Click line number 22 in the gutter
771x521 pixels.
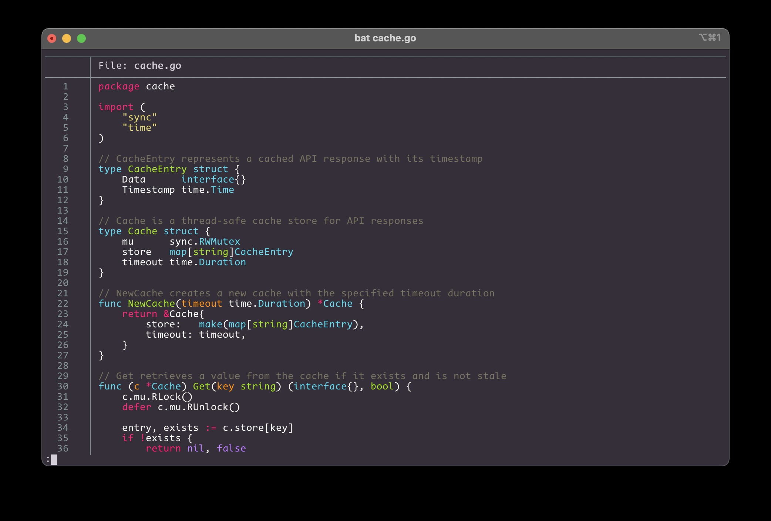63,304
